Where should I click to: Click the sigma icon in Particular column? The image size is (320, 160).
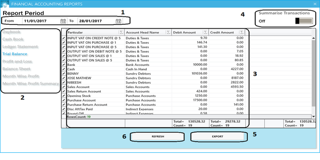(121, 32)
